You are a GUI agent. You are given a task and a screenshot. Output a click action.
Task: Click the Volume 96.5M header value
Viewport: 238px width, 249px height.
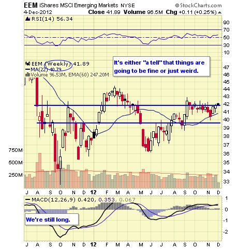coord(143,12)
